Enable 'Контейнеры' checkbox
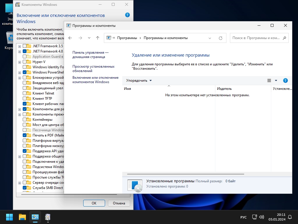Viewport: 298px width, 224px height. point(24,119)
